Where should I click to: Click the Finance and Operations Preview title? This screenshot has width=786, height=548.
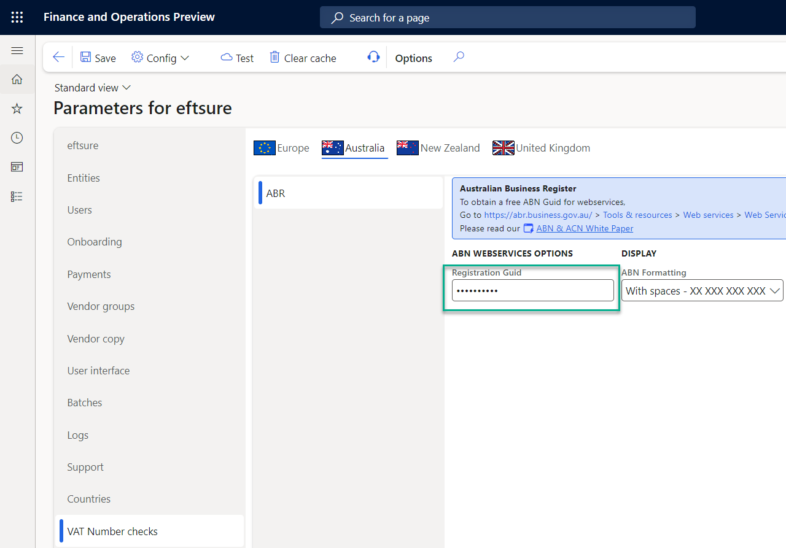(129, 17)
